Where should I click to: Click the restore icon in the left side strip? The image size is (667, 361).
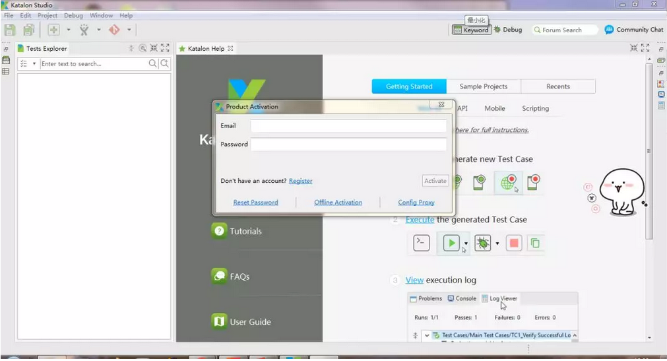(6, 49)
